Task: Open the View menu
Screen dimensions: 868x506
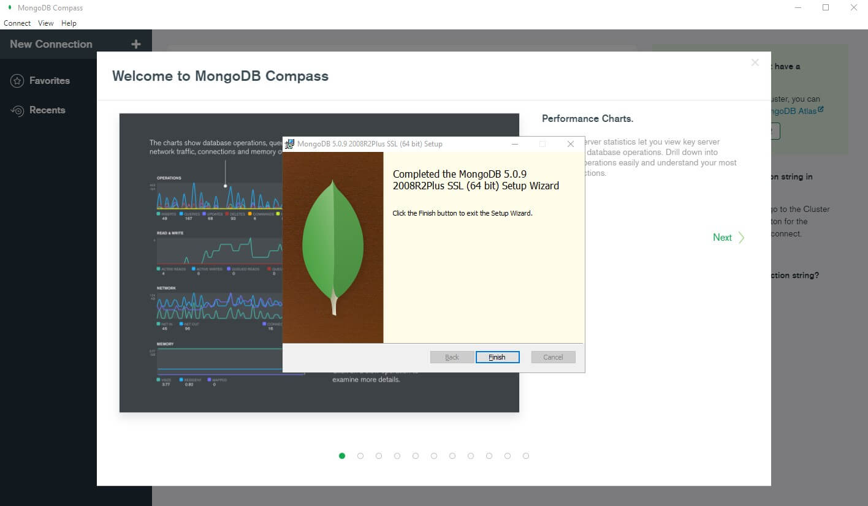Action: click(46, 23)
